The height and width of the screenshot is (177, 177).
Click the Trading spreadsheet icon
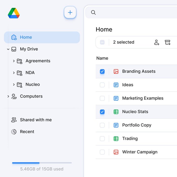click(x=116, y=139)
